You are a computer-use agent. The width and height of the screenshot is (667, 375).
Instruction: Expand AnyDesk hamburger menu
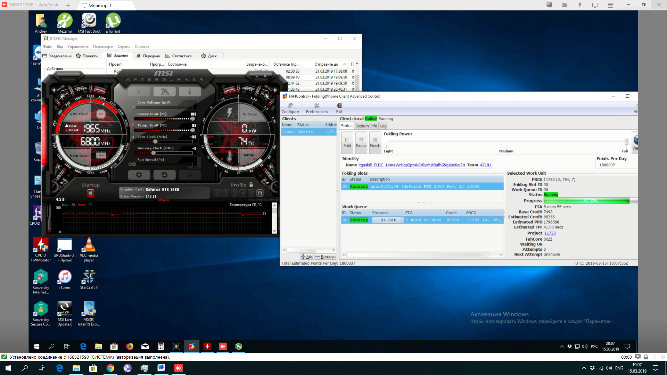610,5
